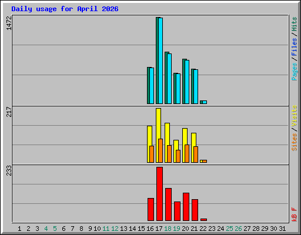
Task: Click green day label 19 on the x-axis
Action: 176,229
